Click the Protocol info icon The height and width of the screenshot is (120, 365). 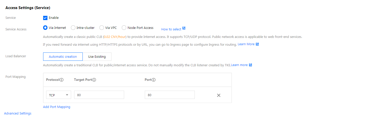pos(62,80)
